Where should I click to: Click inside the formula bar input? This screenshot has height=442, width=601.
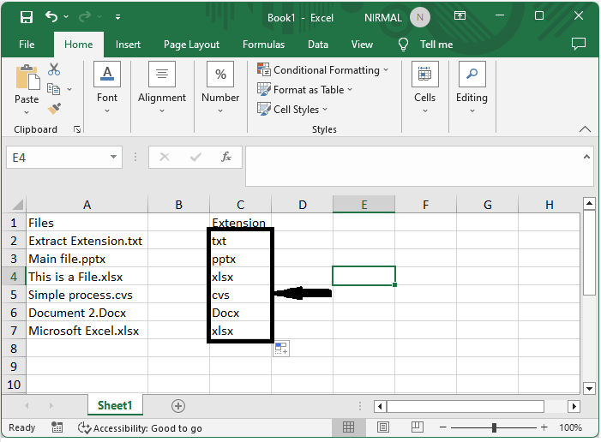click(x=414, y=166)
